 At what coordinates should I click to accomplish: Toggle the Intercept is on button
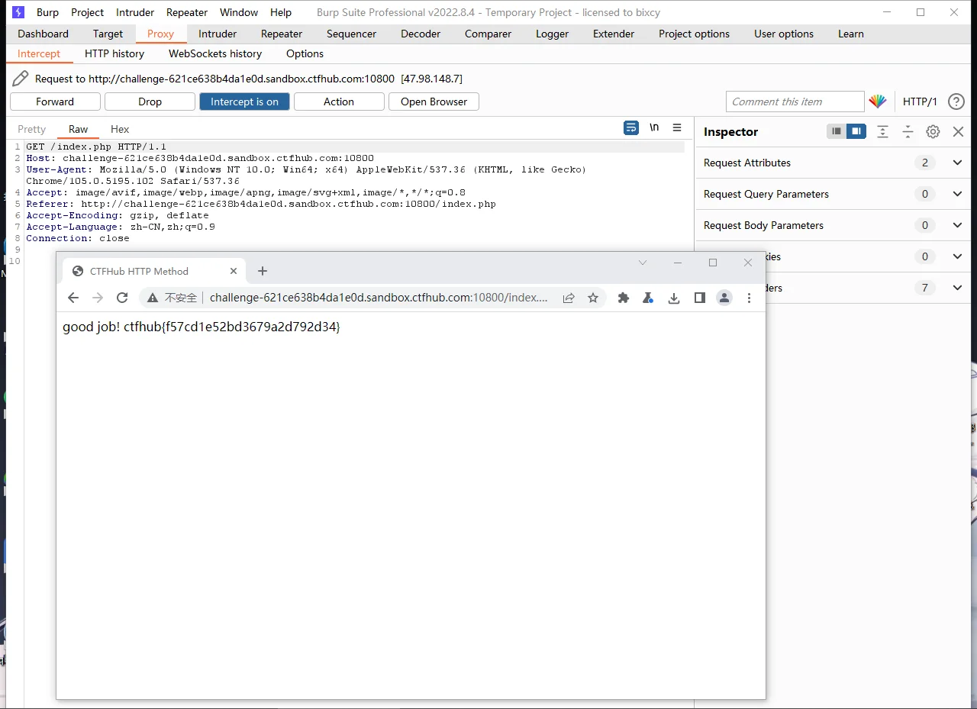[x=244, y=102]
